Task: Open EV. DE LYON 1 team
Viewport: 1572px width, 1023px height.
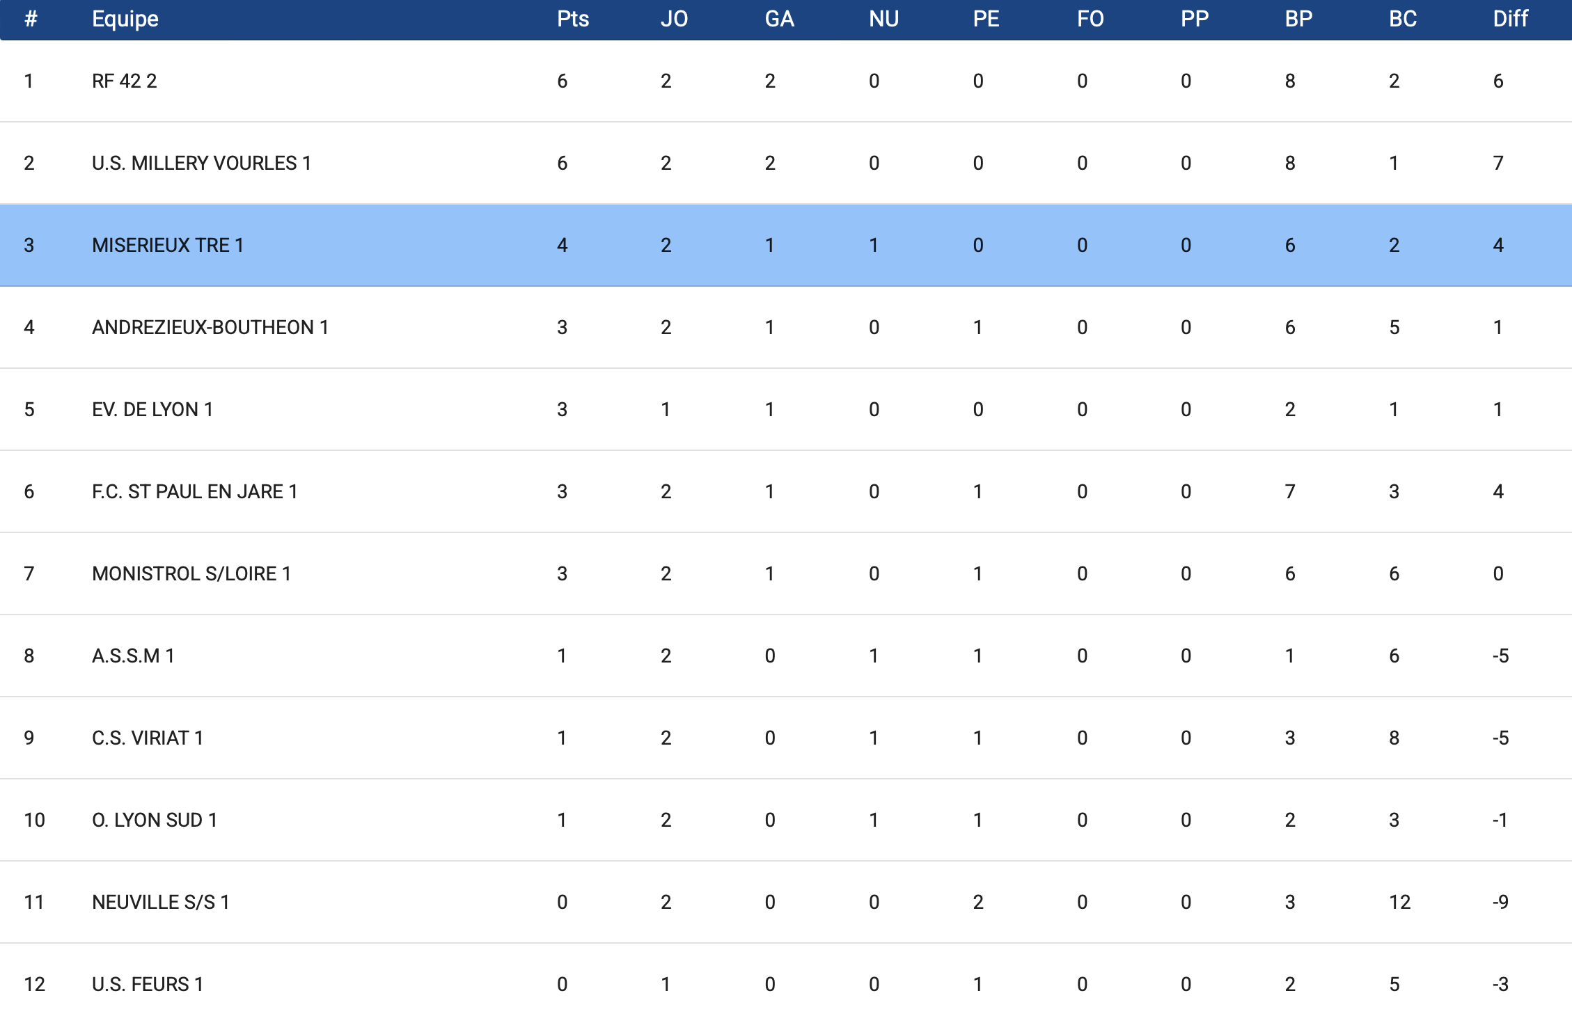Action: click(152, 410)
